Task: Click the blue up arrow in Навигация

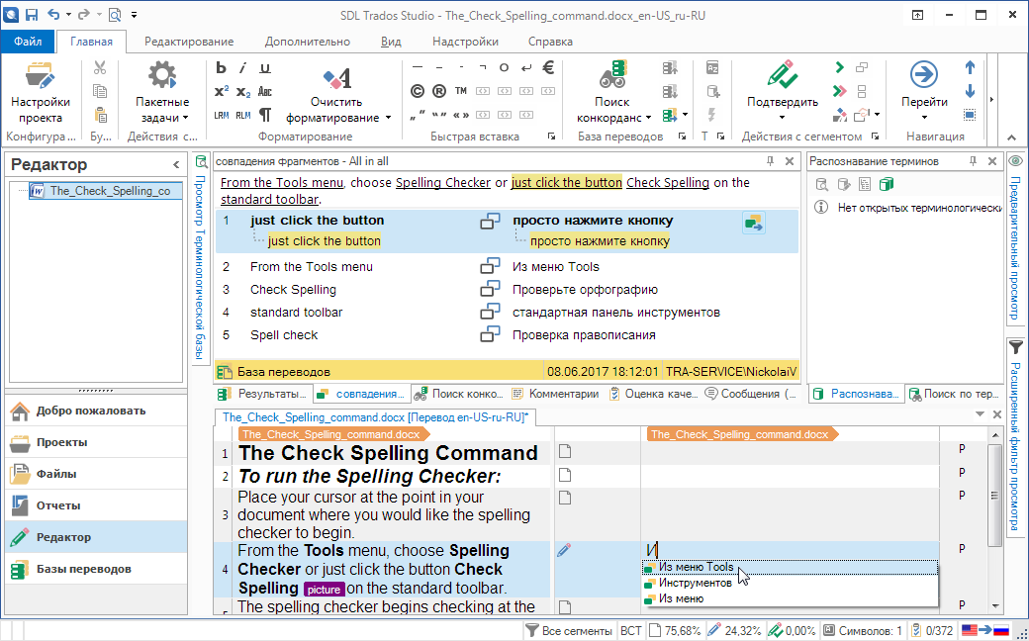Action: 970,68
